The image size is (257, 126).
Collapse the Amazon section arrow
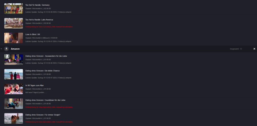(1, 49)
